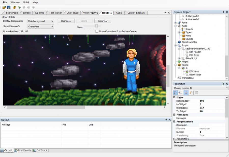The width and height of the screenshot is (229, 157).
Task: Show events with the lightning bolt icon
Action: tap(191, 93)
